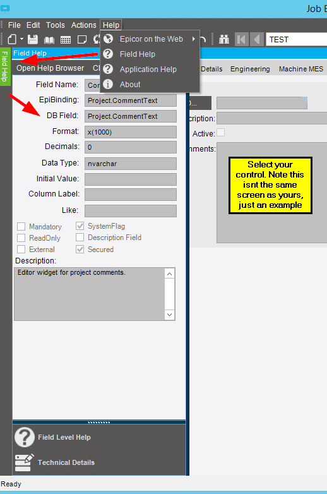
Task: Switch to the Machine MES tab
Action: tap(301, 69)
